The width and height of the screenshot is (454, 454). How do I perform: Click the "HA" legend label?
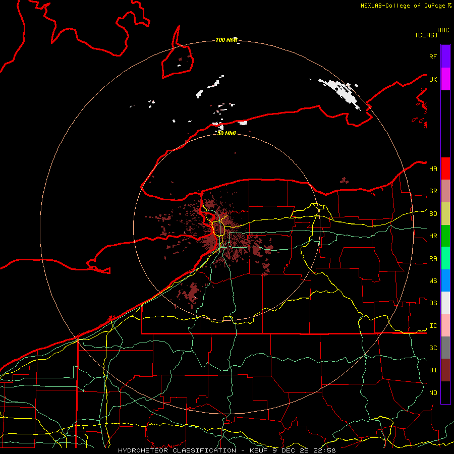433,169
